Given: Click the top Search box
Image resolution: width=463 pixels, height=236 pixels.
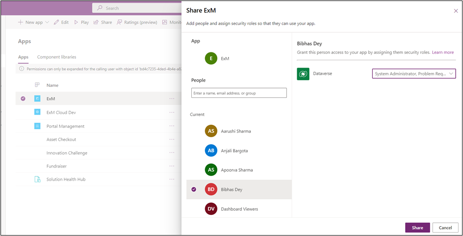Looking at the screenshot, I should [137, 8].
